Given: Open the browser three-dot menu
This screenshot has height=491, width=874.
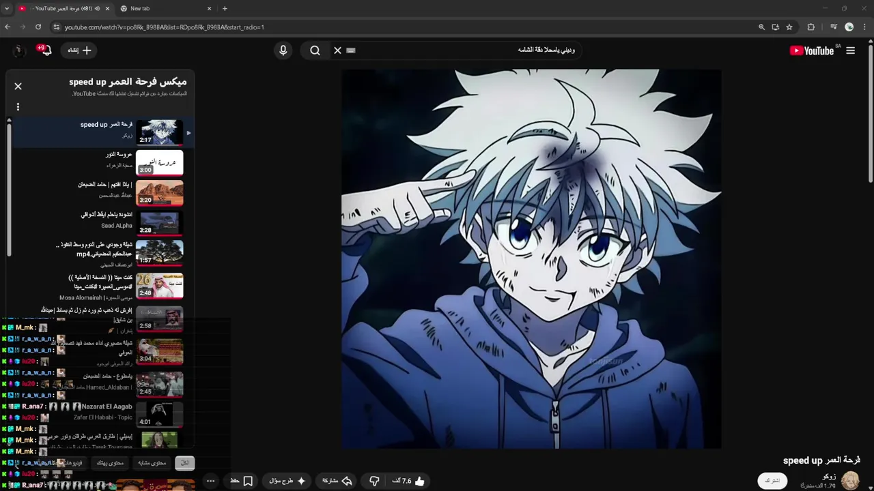Looking at the screenshot, I should (865, 27).
